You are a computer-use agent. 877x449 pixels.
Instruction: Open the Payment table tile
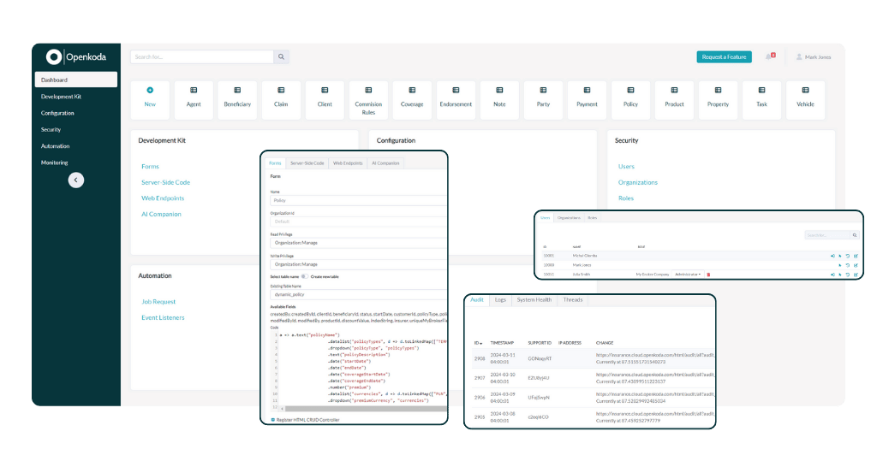pyautogui.click(x=587, y=100)
